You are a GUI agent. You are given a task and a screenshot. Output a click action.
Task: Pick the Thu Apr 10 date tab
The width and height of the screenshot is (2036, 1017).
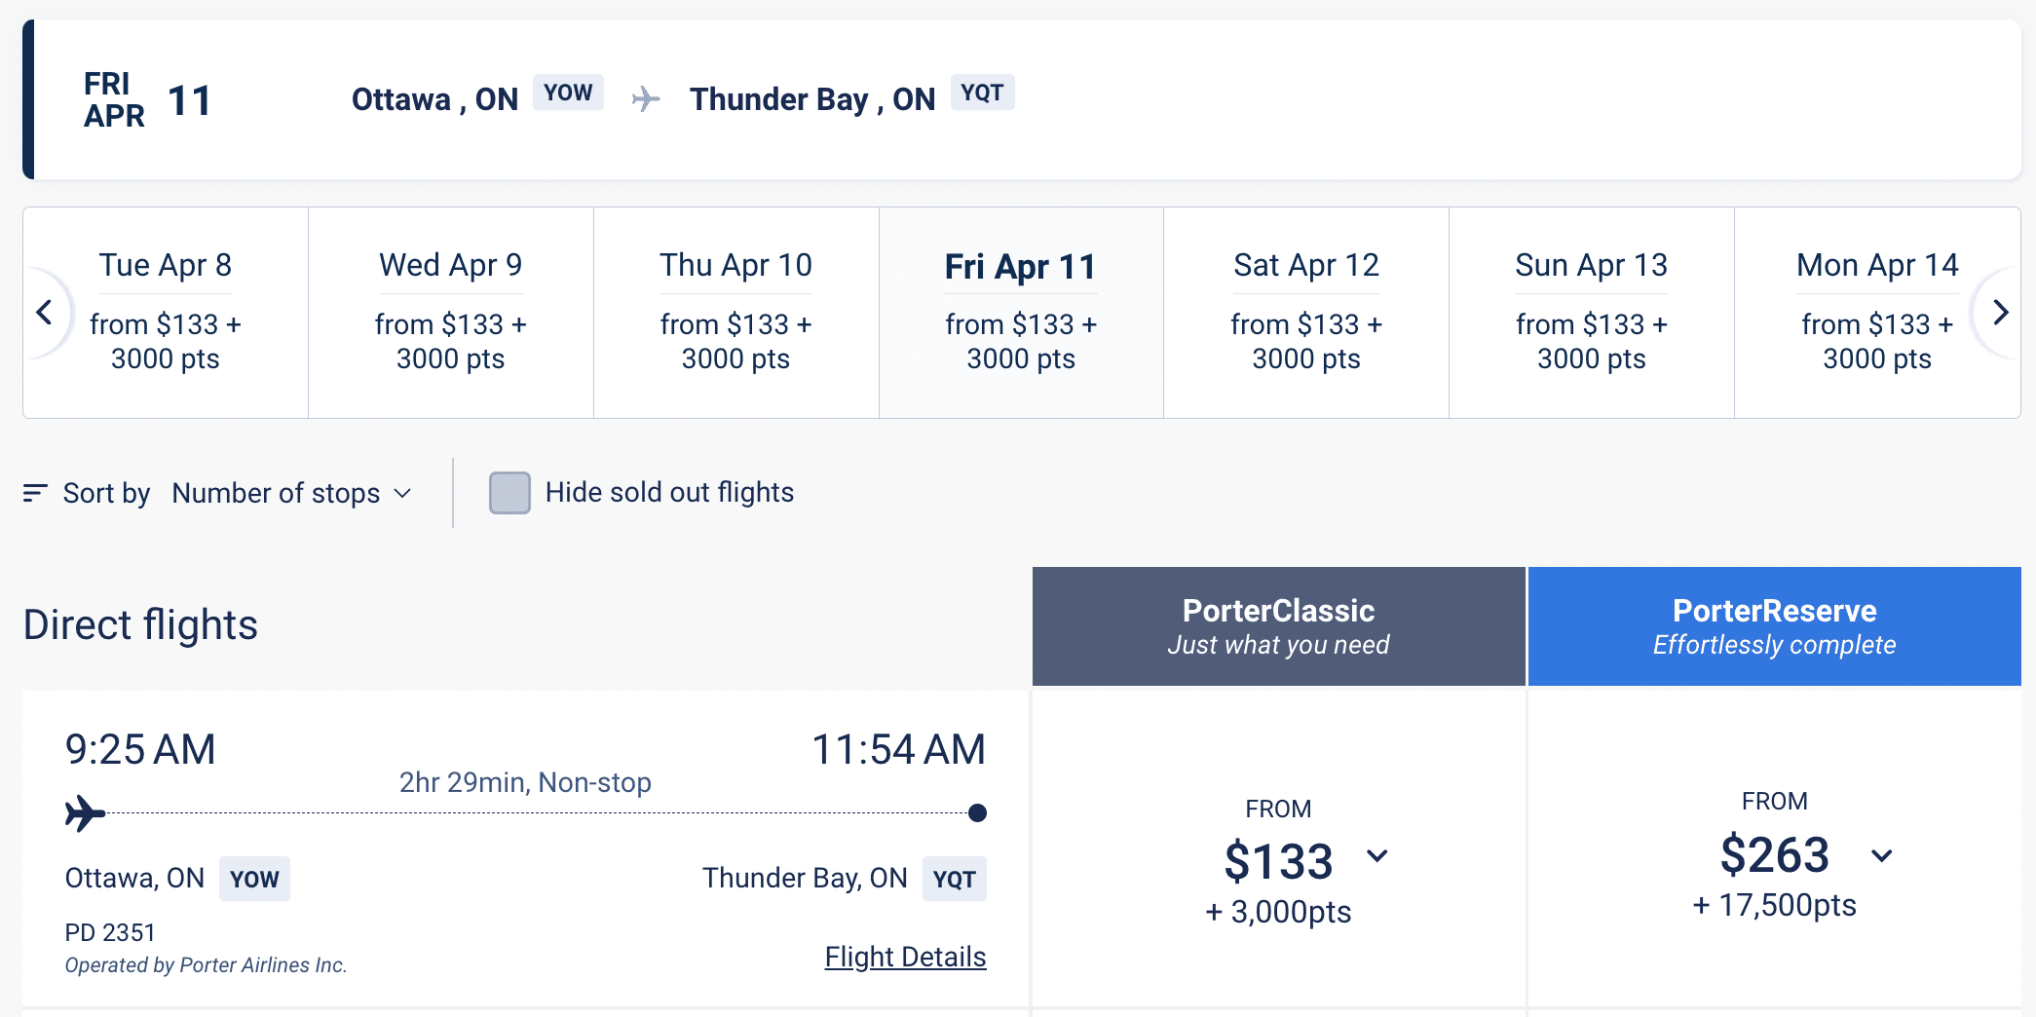point(736,312)
